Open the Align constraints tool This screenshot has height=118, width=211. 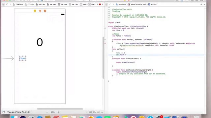point(95,112)
